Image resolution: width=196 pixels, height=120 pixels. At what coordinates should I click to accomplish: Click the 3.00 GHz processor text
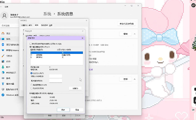104,45
